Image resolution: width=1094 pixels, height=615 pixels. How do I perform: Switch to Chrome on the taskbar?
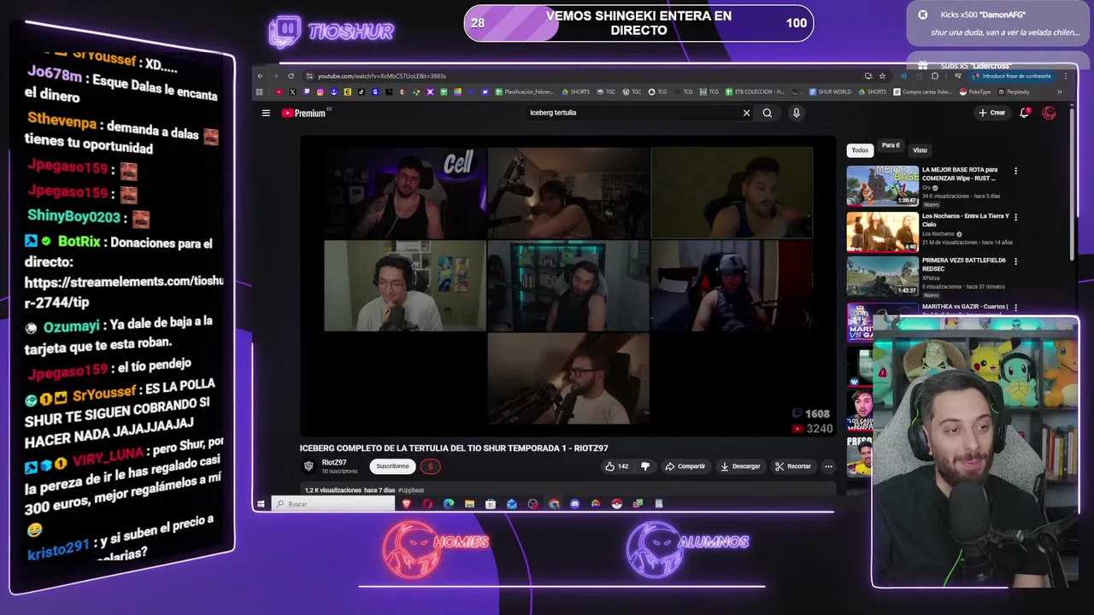tap(554, 504)
